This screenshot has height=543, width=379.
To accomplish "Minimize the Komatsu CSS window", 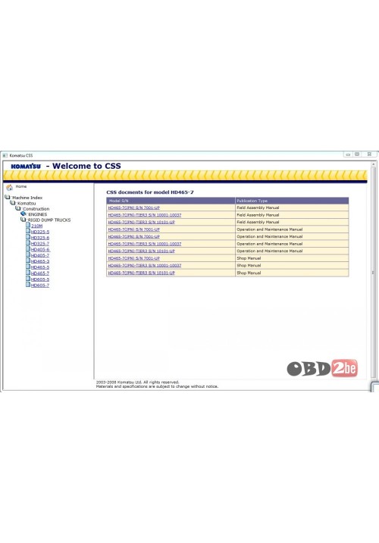I will (x=348, y=154).
